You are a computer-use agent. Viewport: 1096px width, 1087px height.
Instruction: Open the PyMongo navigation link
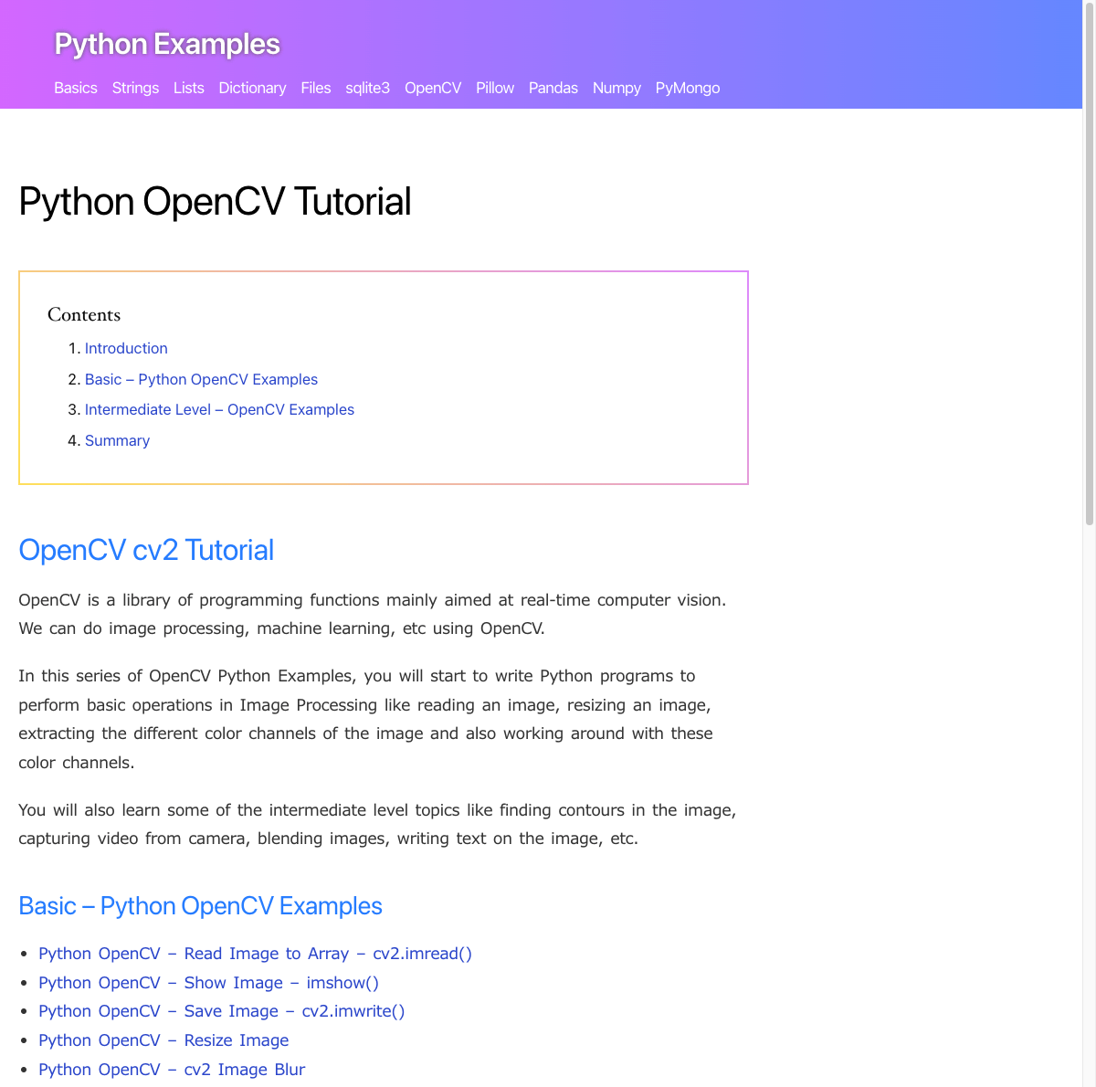pyautogui.click(x=687, y=88)
